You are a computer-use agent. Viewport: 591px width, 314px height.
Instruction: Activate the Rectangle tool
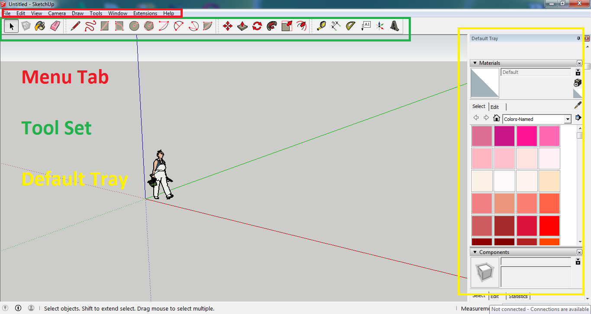[104, 26]
